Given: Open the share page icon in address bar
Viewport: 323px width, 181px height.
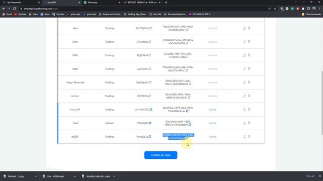Looking at the screenshot, I should tap(270, 9).
